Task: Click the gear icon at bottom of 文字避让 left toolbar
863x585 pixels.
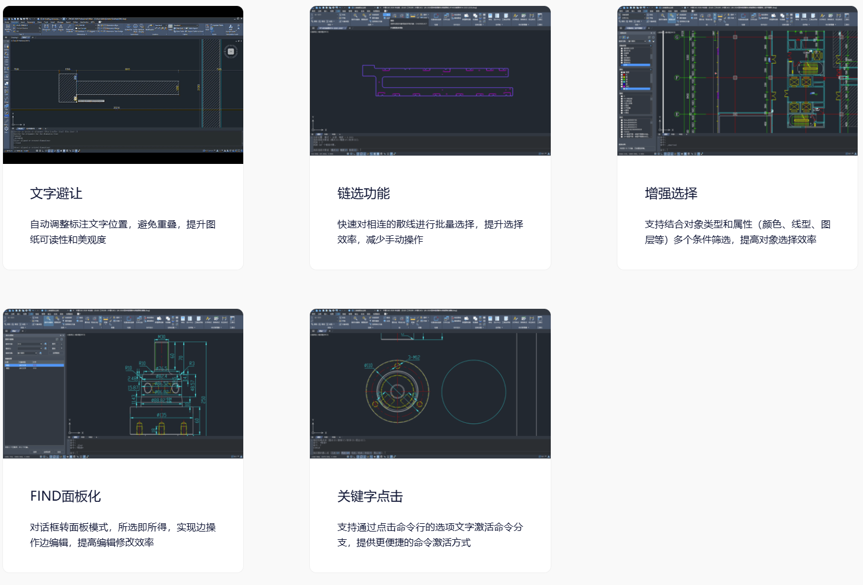Action: [x=7, y=128]
